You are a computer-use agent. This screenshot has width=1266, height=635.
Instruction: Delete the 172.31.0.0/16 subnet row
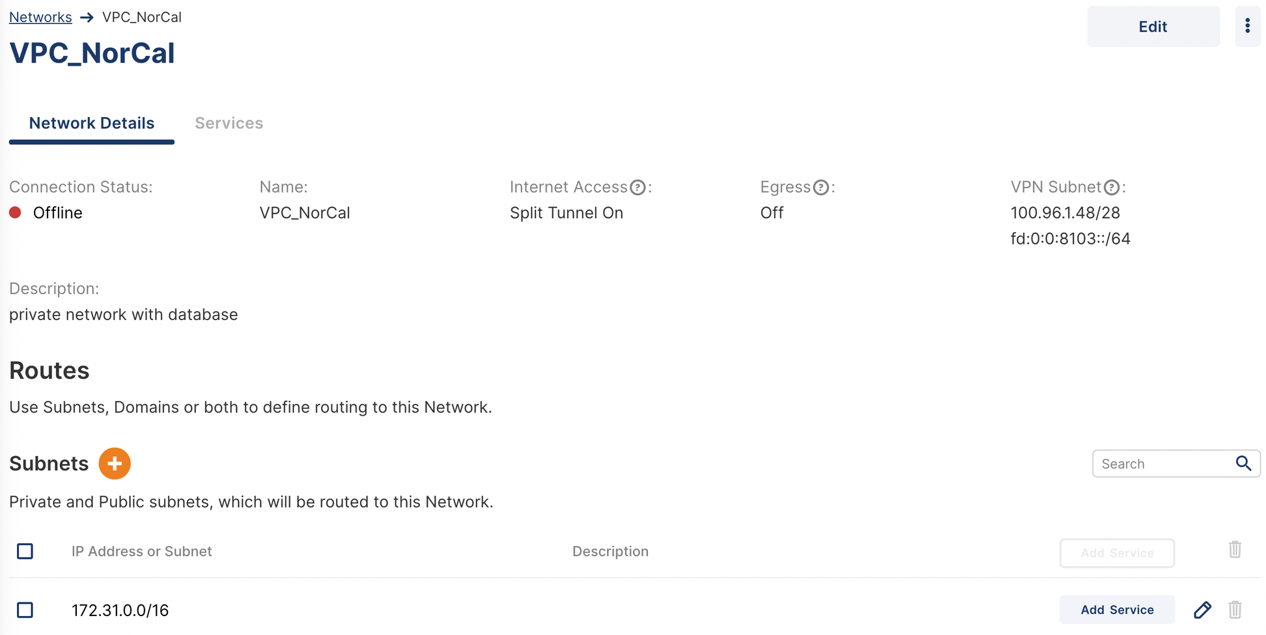click(x=1235, y=610)
